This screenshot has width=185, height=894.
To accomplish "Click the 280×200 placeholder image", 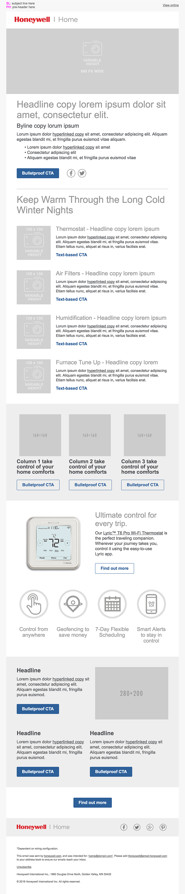I will click(x=132, y=693).
